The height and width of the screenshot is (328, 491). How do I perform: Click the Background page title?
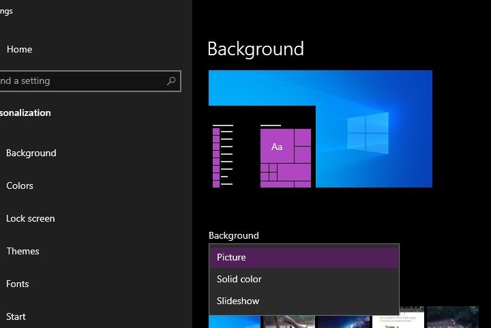point(256,49)
